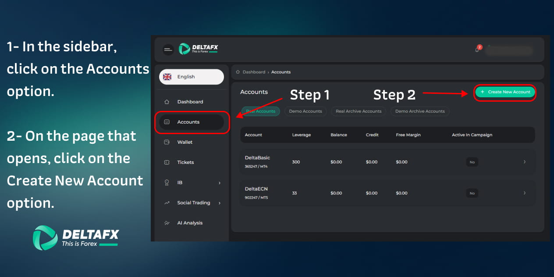Image resolution: width=554 pixels, height=277 pixels.
Task: Expand the IB sidebar section
Action: coord(220,182)
